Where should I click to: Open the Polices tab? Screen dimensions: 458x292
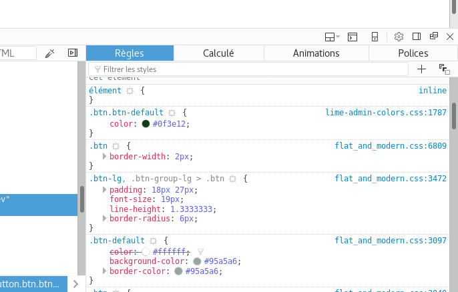click(x=413, y=53)
